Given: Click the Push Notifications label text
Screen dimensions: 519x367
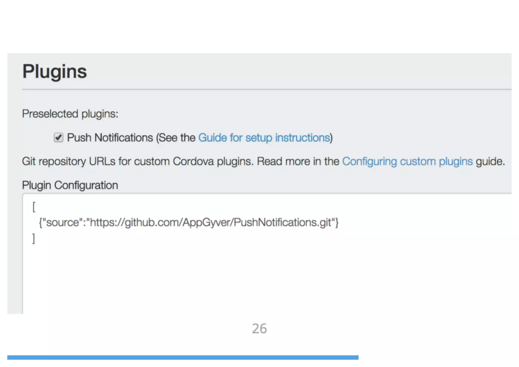Looking at the screenshot, I should click(110, 138).
